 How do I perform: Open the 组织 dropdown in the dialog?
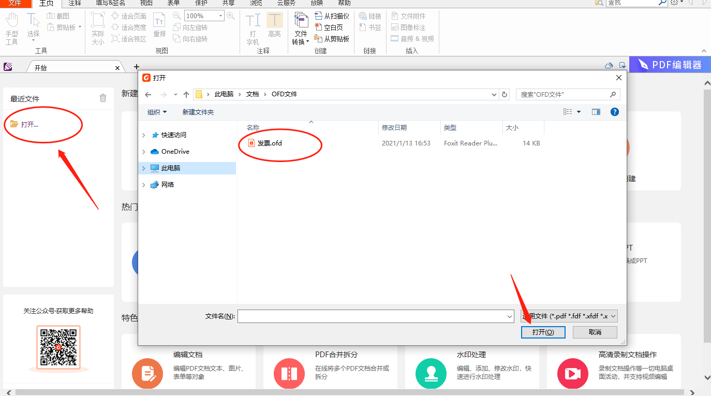click(x=157, y=112)
